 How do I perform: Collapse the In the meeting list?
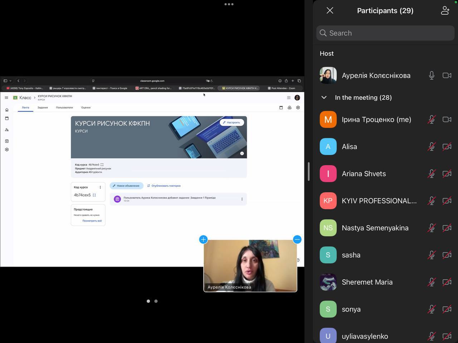click(x=324, y=98)
